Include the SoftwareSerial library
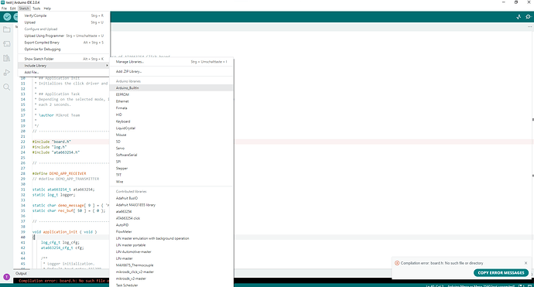The height and width of the screenshot is (287, 534). pyautogui.click(x=172, y=155)
